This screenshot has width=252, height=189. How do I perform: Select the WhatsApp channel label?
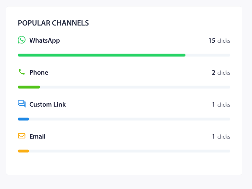45,40
